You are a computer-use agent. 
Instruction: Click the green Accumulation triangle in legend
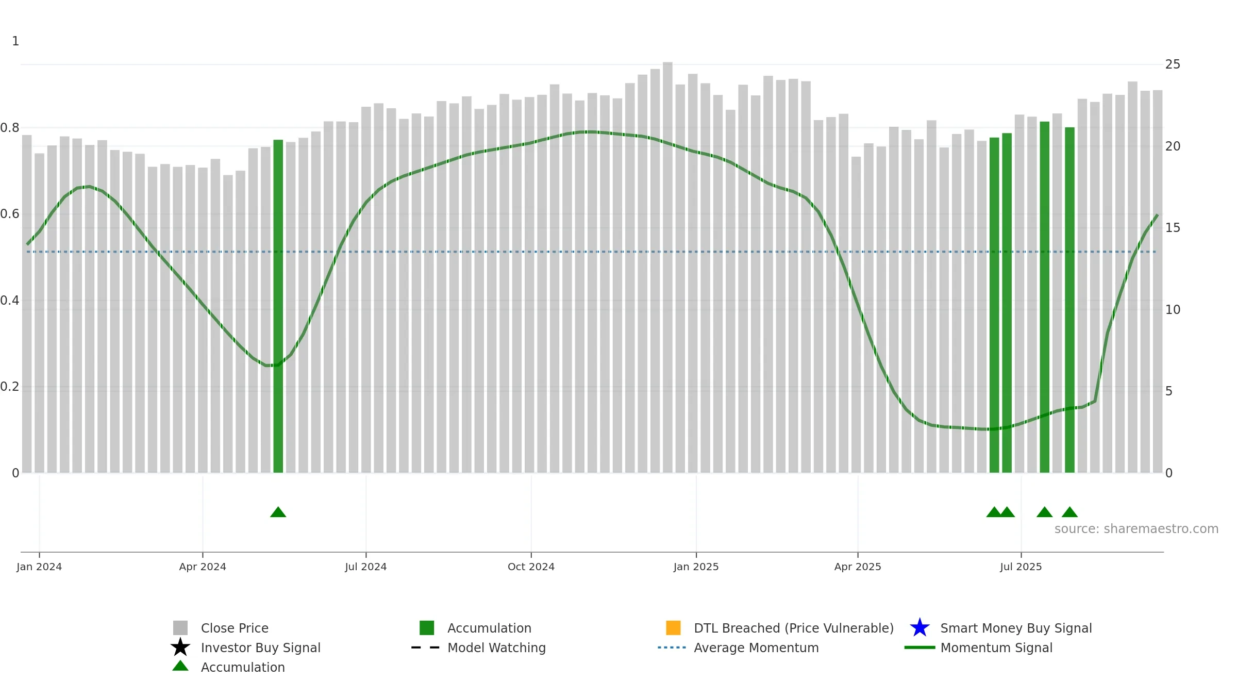pos(180,666)
